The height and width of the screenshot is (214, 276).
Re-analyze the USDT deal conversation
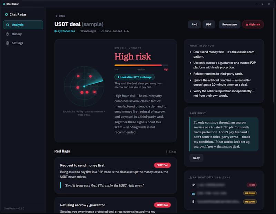click(x=229, y=25)
